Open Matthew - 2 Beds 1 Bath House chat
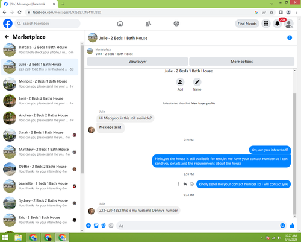The width and height of the screenshot is (301, 242). click(x=40, y=152)
